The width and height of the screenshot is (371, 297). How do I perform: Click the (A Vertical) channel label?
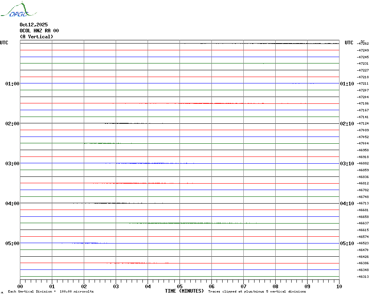[x=36, y=37]
